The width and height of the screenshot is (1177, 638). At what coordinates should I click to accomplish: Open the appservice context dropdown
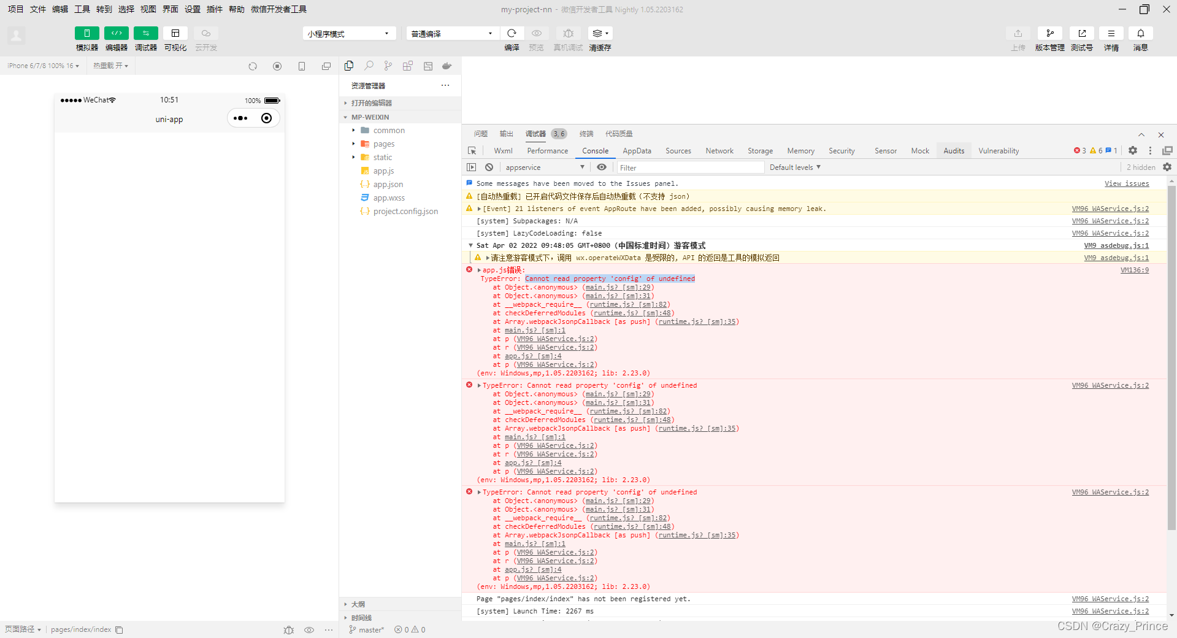click(545, 167)
